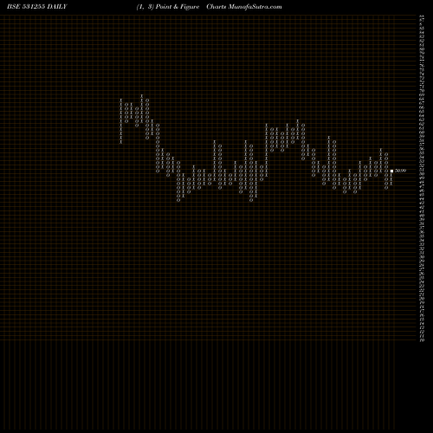Viewport: 433px width, 433px height.
Task: Click the white current-price square marker
Action: pyautogui.click(x=391, y=171)
